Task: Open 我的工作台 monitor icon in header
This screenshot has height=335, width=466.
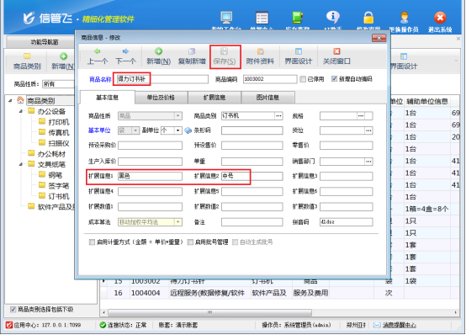Action: (x=226, y=18)
